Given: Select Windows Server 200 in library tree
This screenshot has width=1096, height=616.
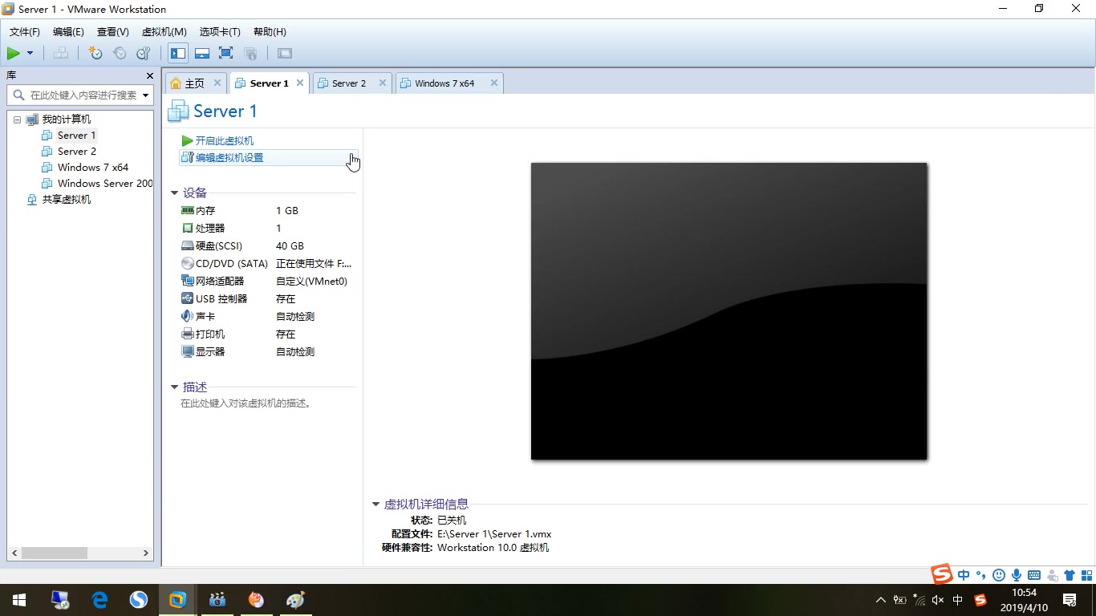Looking at the screenshot, I should (96, 184).
